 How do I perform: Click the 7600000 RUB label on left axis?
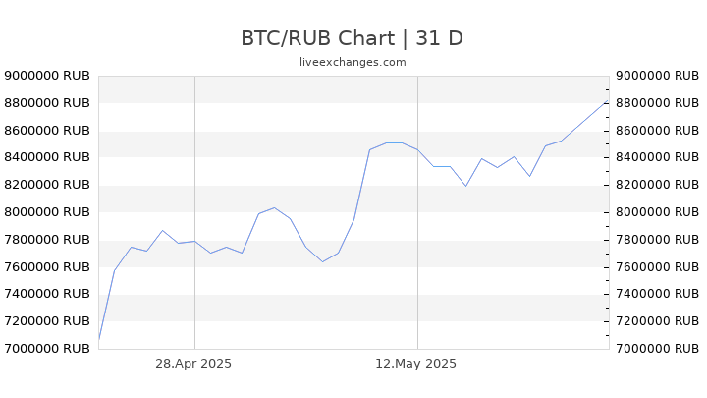coord(47,267)
